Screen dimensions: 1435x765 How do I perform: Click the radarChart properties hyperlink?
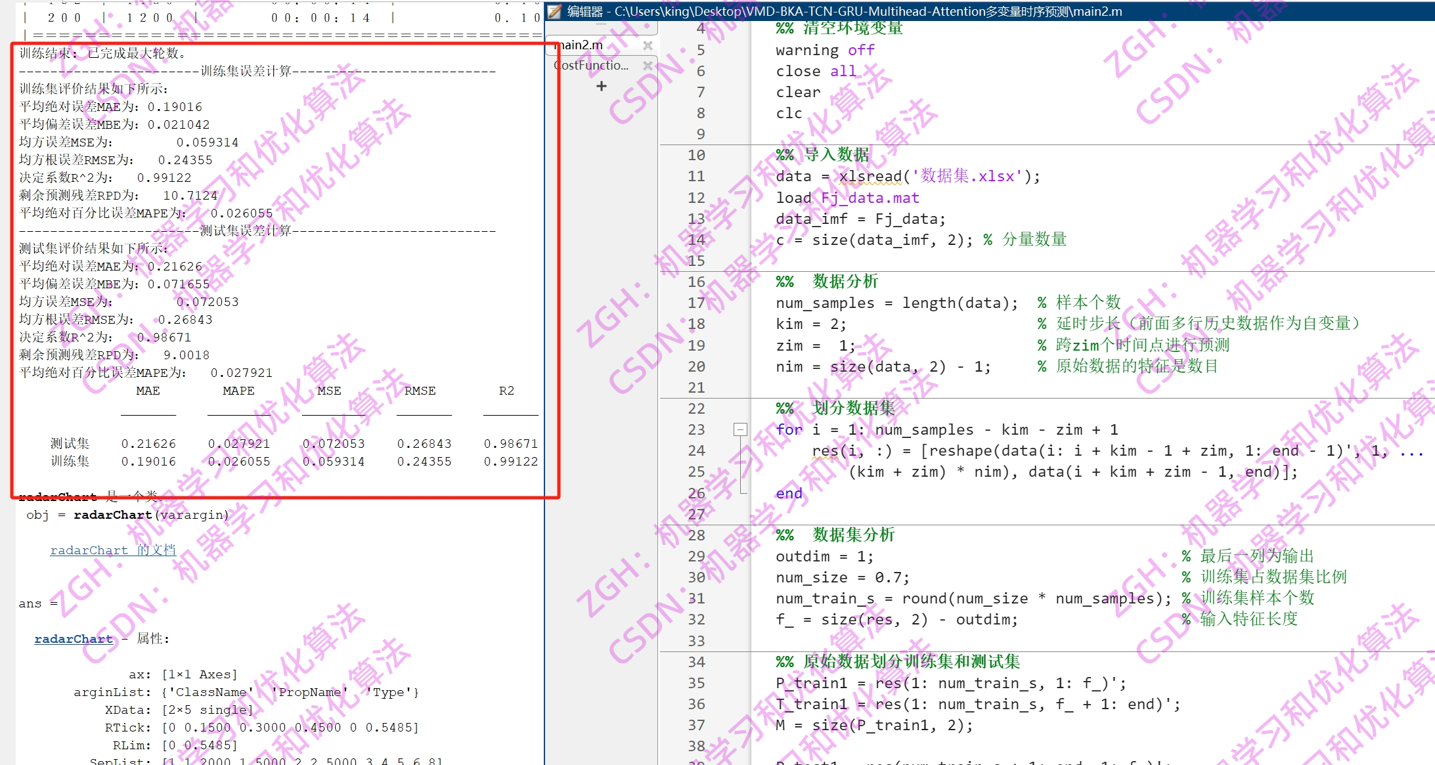pyautogui.click(x=74, y=639)
